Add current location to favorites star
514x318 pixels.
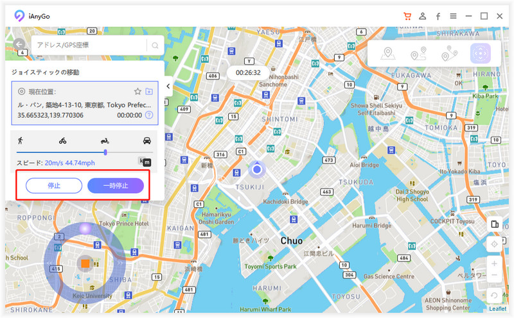pos(137,91)
